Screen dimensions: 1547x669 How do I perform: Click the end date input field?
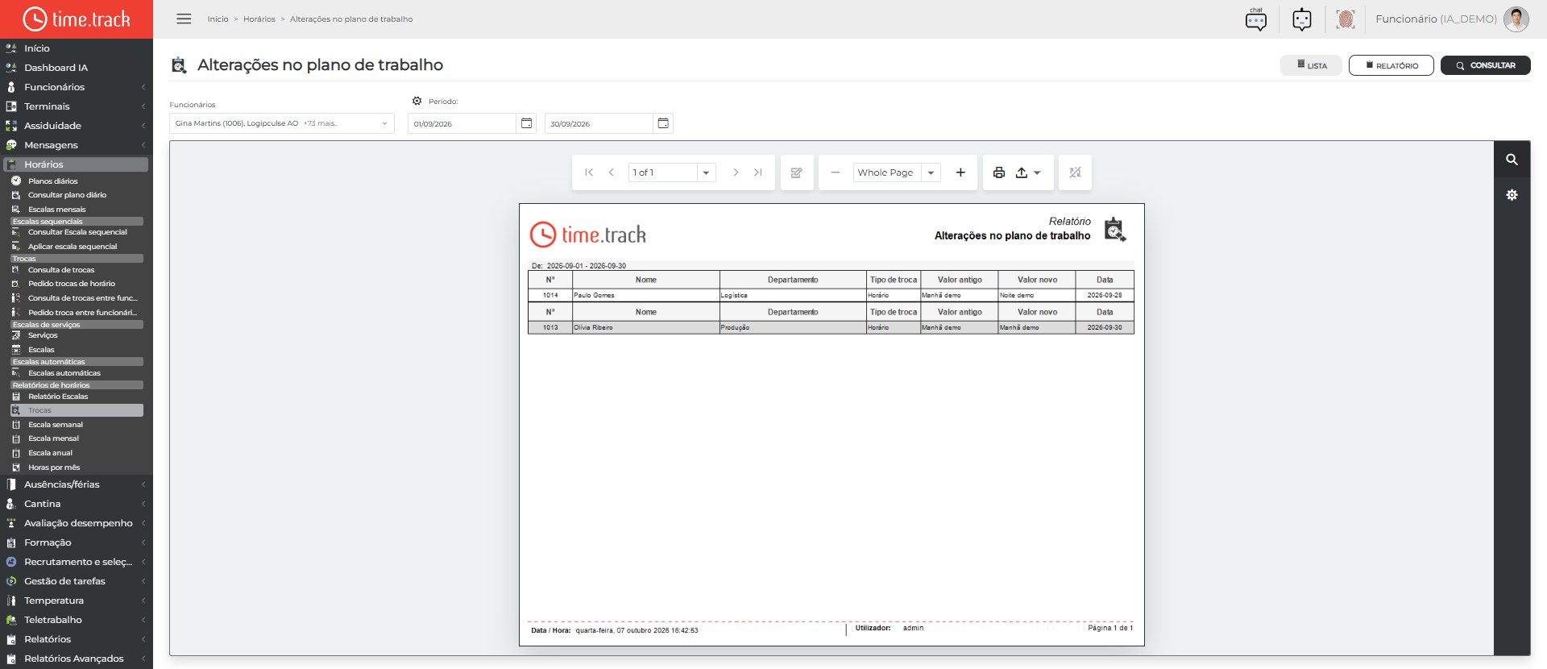[598, 123]
